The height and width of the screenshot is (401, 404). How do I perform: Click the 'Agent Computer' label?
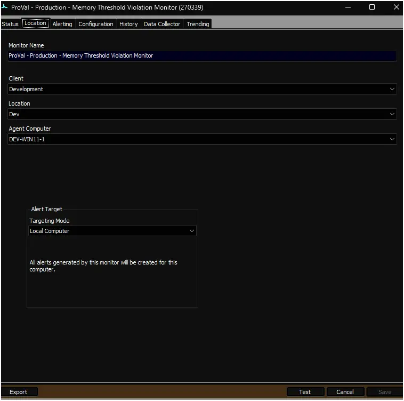click(30, 129)
